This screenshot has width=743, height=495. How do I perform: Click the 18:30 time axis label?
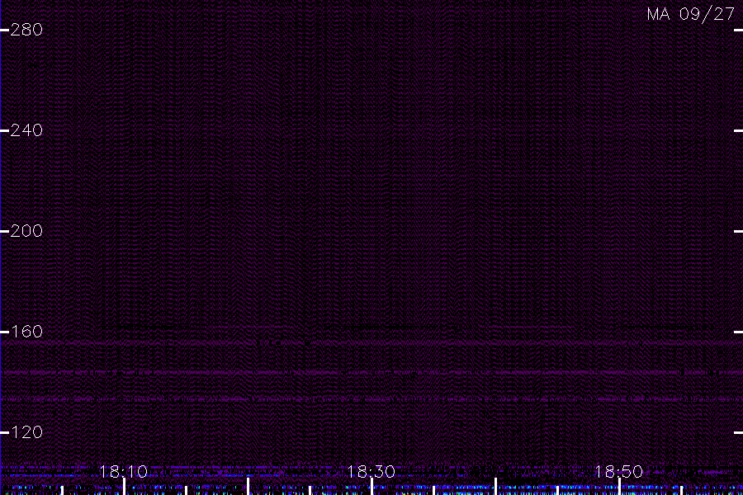(371, 472)
